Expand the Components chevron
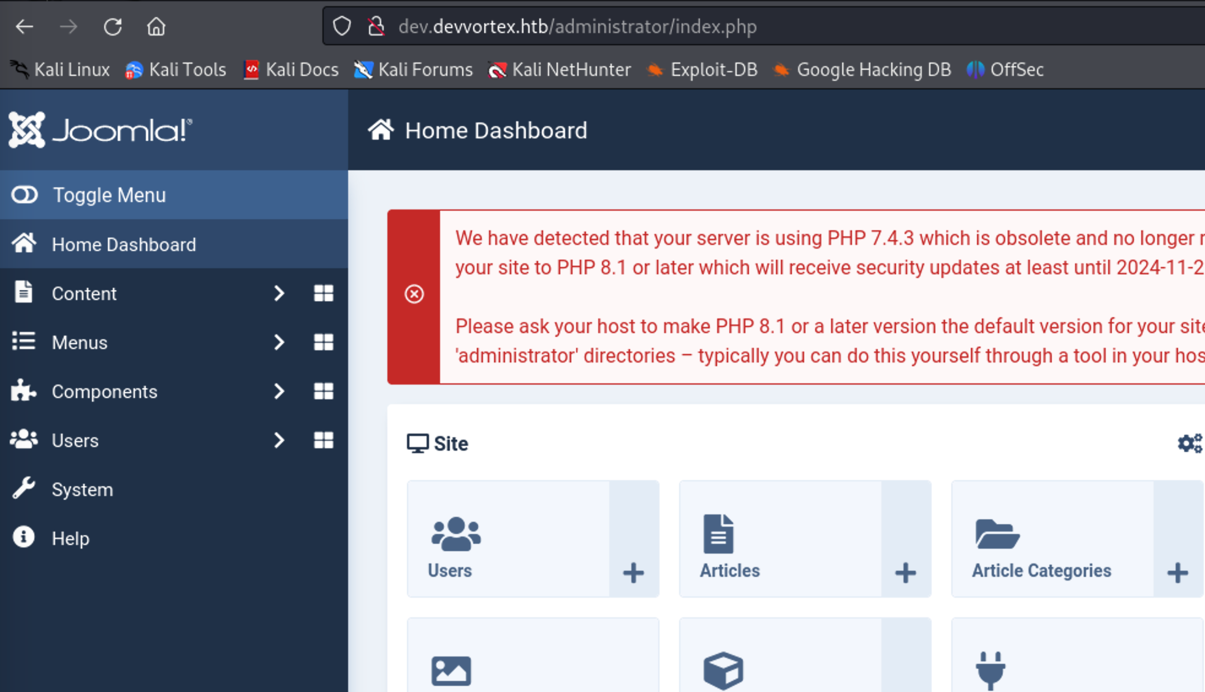The height and width of the screenshot is (692, 1205). 279,391
